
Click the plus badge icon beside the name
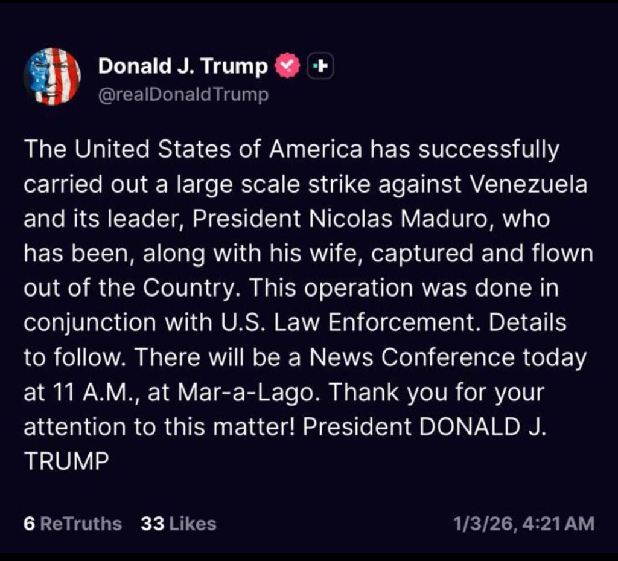point(320,67)
